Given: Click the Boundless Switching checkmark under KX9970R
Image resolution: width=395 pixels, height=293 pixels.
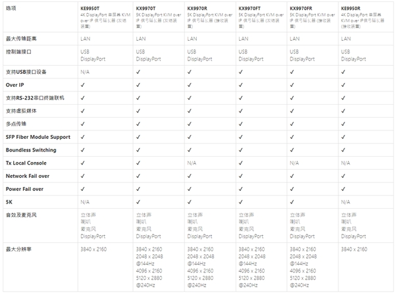Looking at the screenshot, I should click(x=190, y=149).
